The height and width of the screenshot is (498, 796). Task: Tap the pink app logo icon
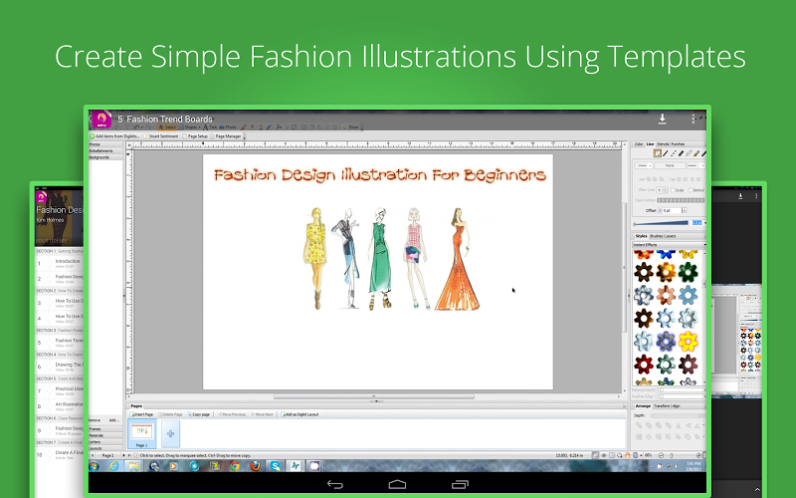[99, 121]
